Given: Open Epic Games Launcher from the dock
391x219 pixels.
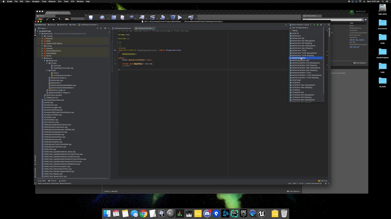Looking at the screenshot, I should tap(243, 214).
